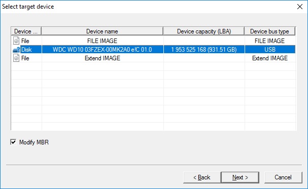Click the 1 953 525 168 (931.51 GB) capacity cell
The width and height of the screenshot is (308, 189).
(x=204, y=50)
